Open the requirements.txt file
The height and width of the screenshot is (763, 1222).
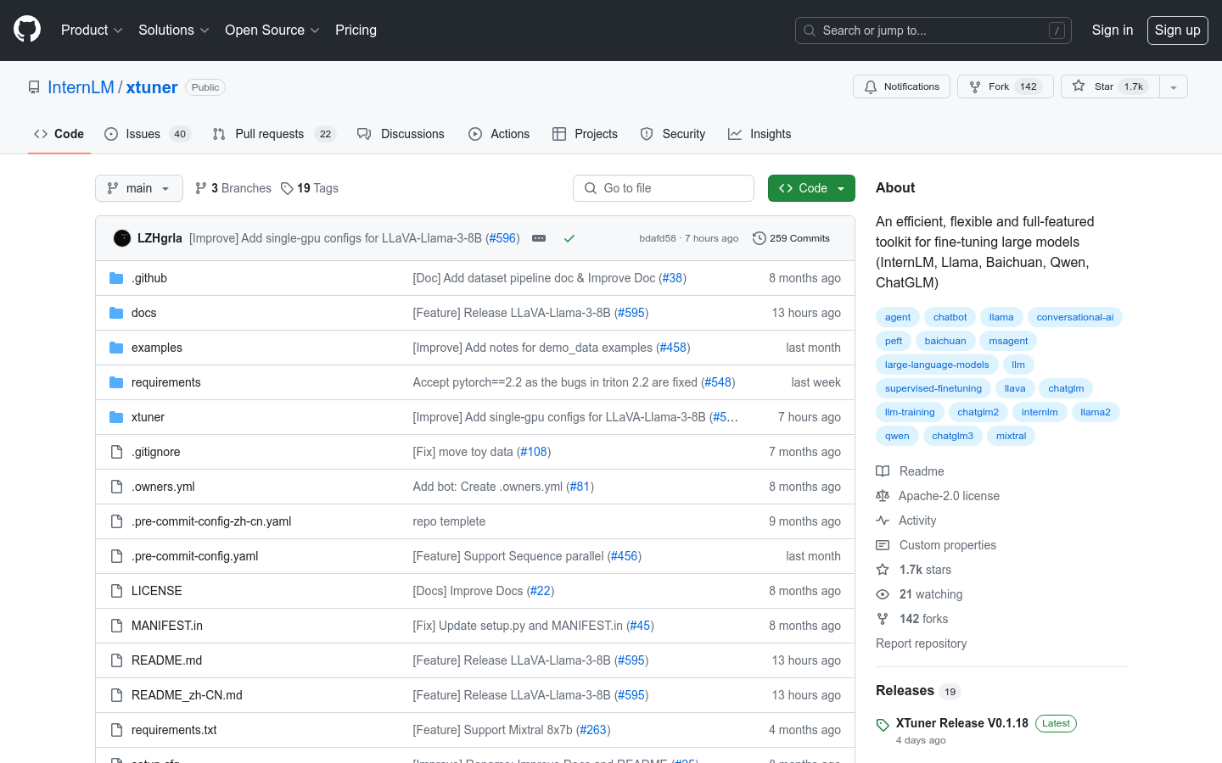pos(174,730)
